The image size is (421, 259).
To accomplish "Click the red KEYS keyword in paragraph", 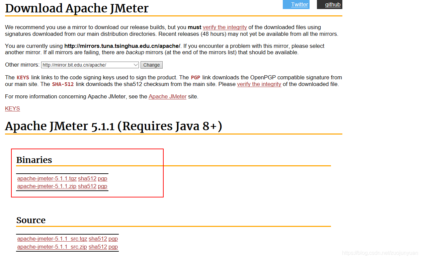I will pos(23,77).
